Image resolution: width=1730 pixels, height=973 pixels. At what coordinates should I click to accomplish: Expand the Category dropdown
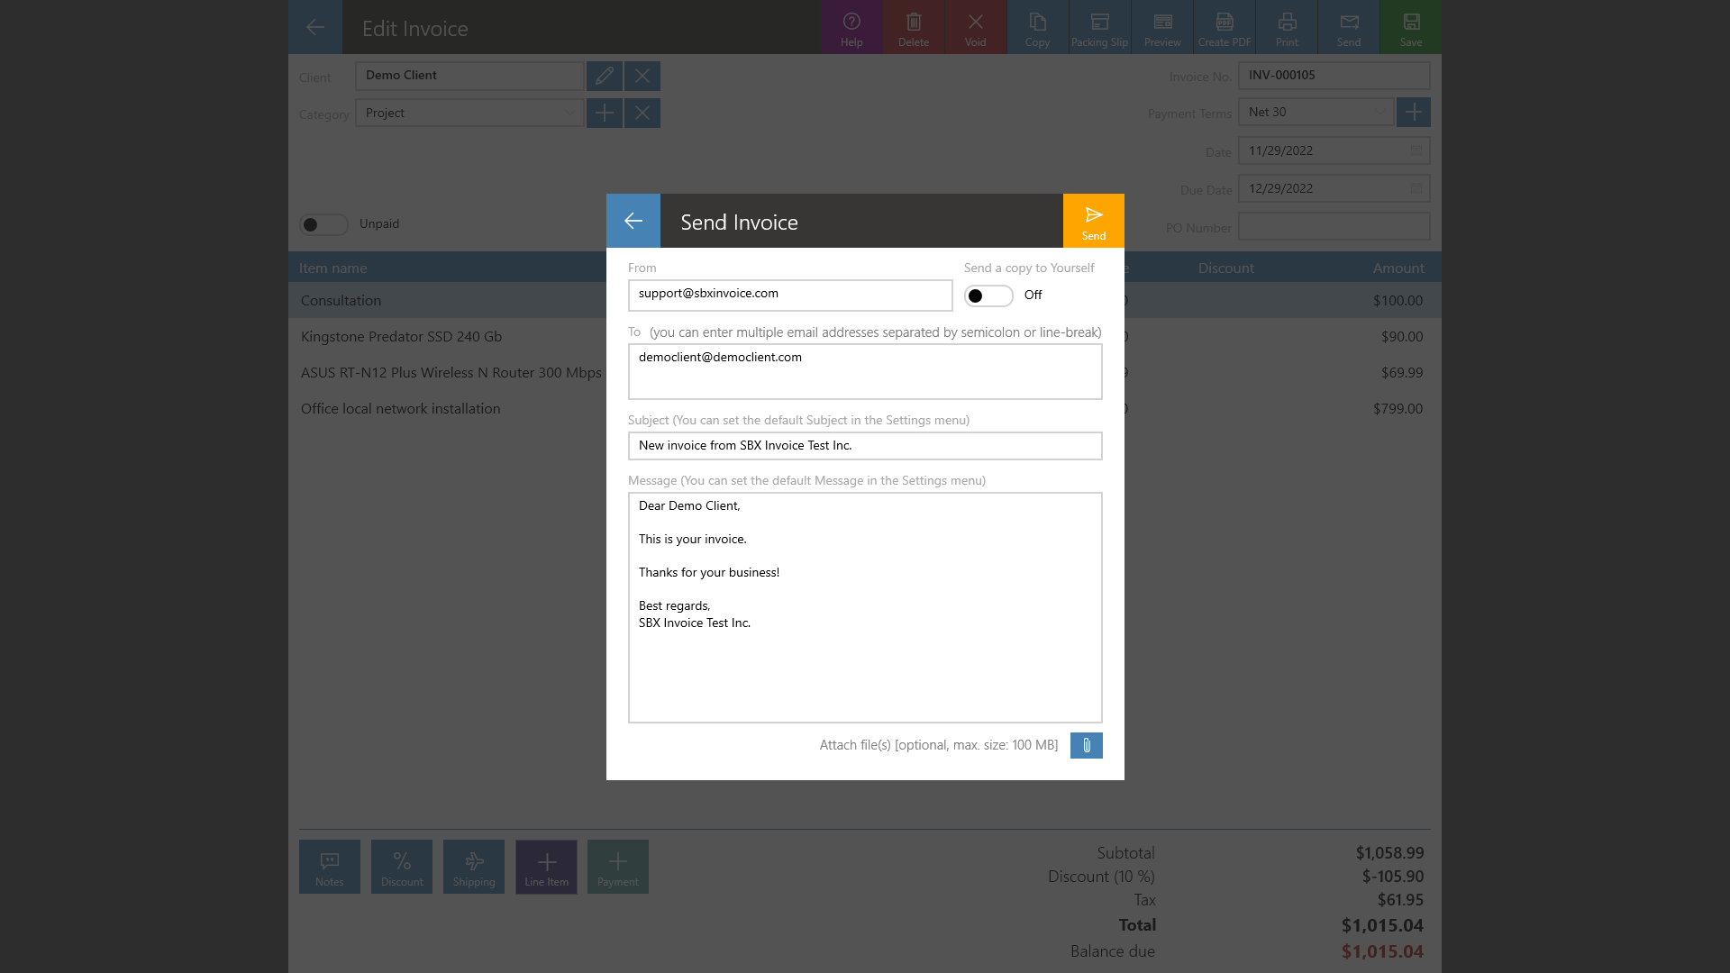tap(569, 113)
